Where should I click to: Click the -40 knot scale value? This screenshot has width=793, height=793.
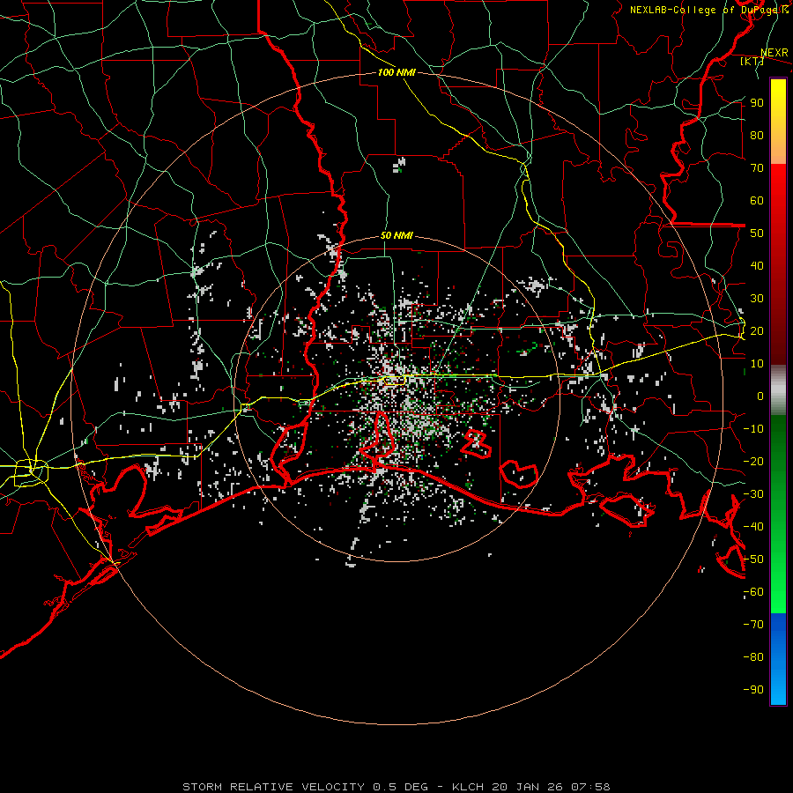point(753,527)
